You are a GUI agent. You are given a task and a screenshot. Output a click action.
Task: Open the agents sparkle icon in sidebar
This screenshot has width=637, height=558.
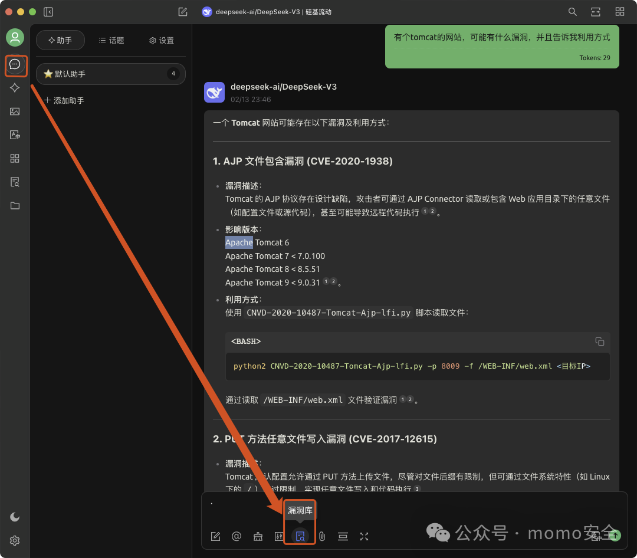click(x=15, y=88)
